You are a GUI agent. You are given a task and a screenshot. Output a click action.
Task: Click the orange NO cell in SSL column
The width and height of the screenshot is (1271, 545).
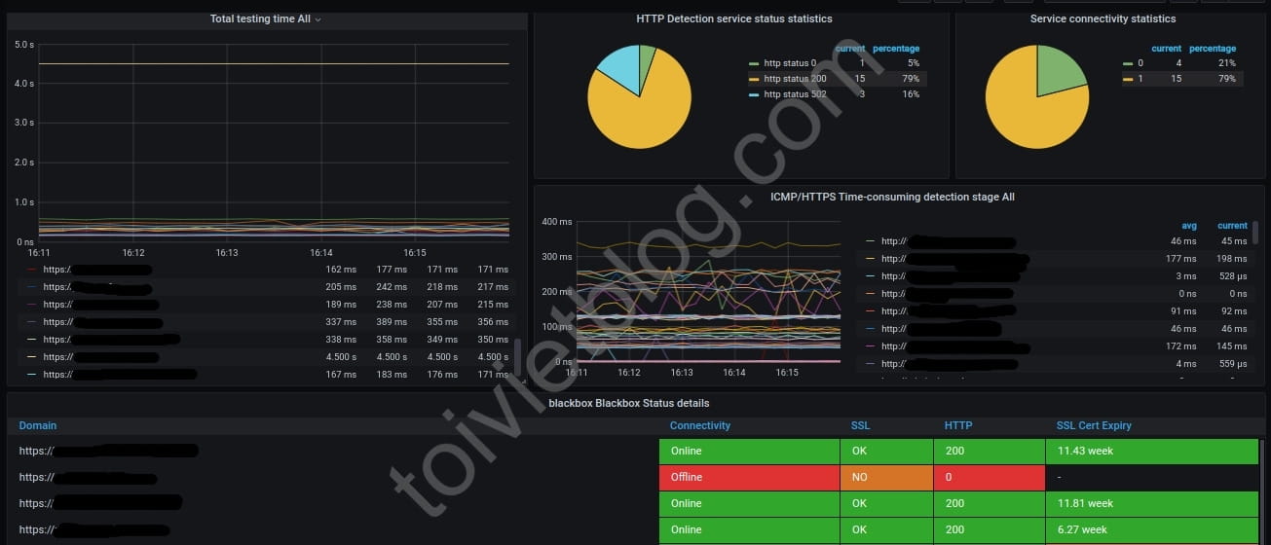886,477
